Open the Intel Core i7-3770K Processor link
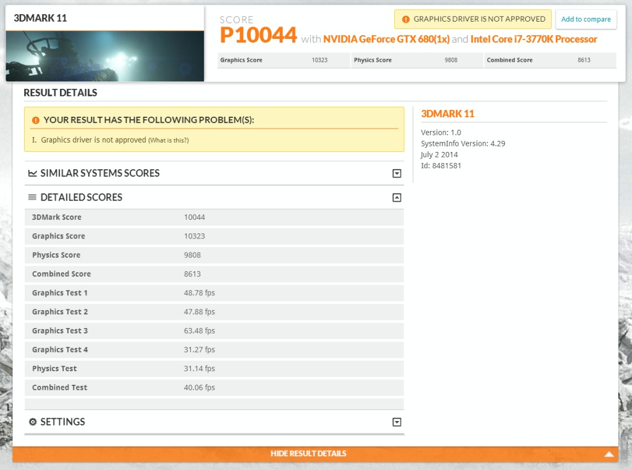The width and height of the screenshot is (632, 470). click(534, 40)
